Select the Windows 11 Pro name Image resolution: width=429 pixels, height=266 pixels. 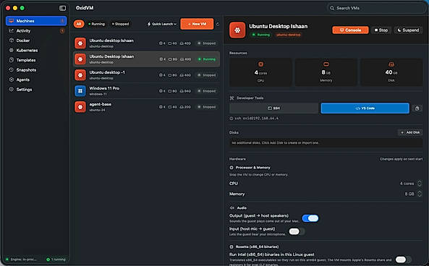point(104,88)
